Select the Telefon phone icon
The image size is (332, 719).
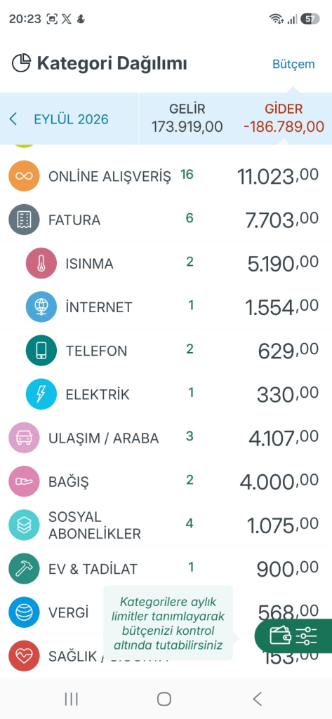click(41, 350)
